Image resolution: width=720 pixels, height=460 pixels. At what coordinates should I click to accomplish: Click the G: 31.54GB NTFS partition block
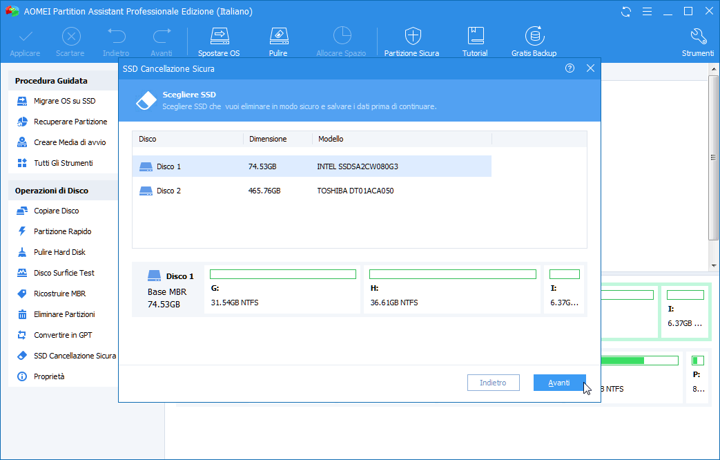(282, 289)
